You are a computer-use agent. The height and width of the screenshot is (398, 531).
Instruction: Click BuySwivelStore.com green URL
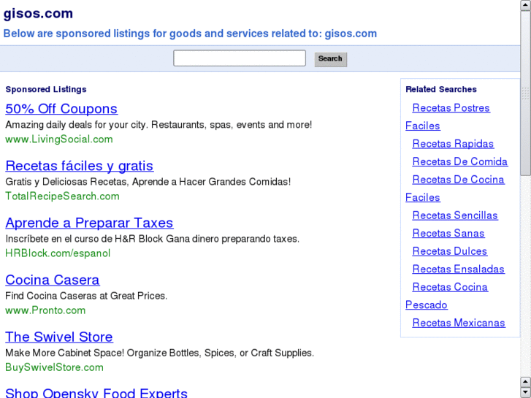pyautogui.click(x=55, y=367)
